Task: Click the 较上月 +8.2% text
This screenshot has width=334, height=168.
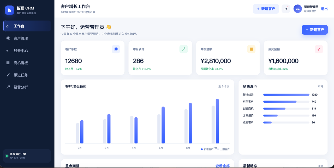Action: (x=74, y=69)
